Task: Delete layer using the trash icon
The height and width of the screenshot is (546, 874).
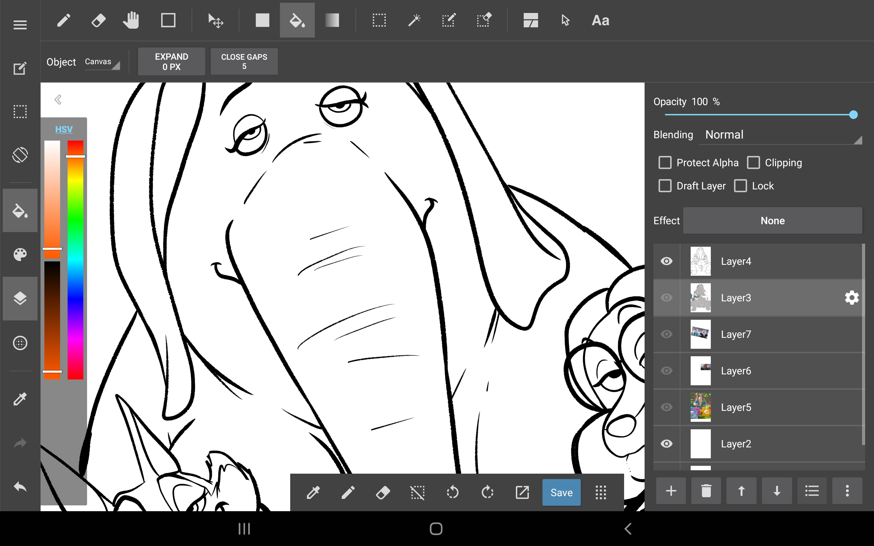Action: [x=706, y=491]
